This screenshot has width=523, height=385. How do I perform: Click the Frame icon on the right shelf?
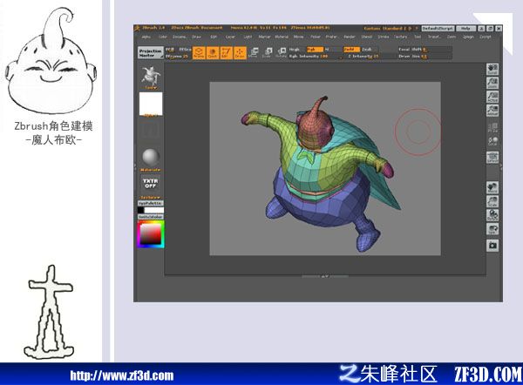492,158
